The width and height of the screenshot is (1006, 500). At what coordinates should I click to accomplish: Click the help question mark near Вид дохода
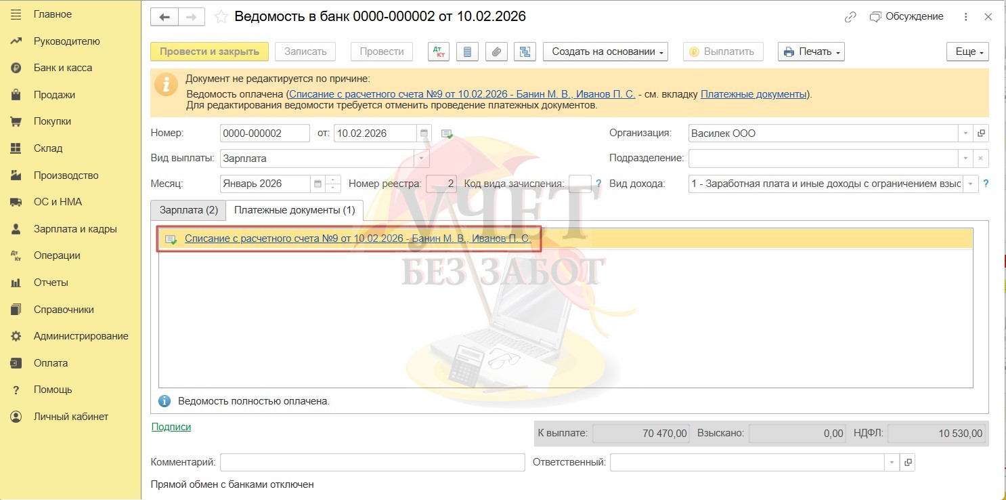point(986,184)
